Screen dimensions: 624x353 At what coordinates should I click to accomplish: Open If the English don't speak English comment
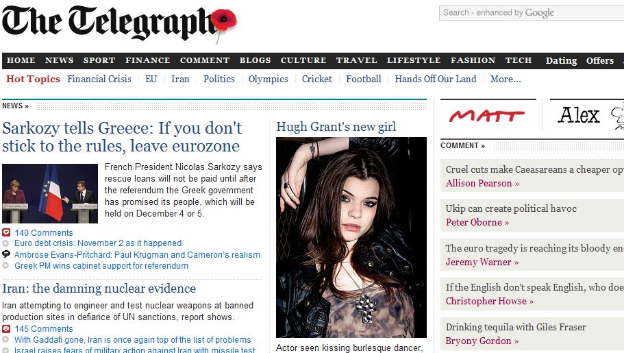pyautogui.click(x=534, y=288)
